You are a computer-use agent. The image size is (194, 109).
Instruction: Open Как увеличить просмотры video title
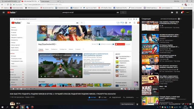pyautogui.click(x=169, y=67)
